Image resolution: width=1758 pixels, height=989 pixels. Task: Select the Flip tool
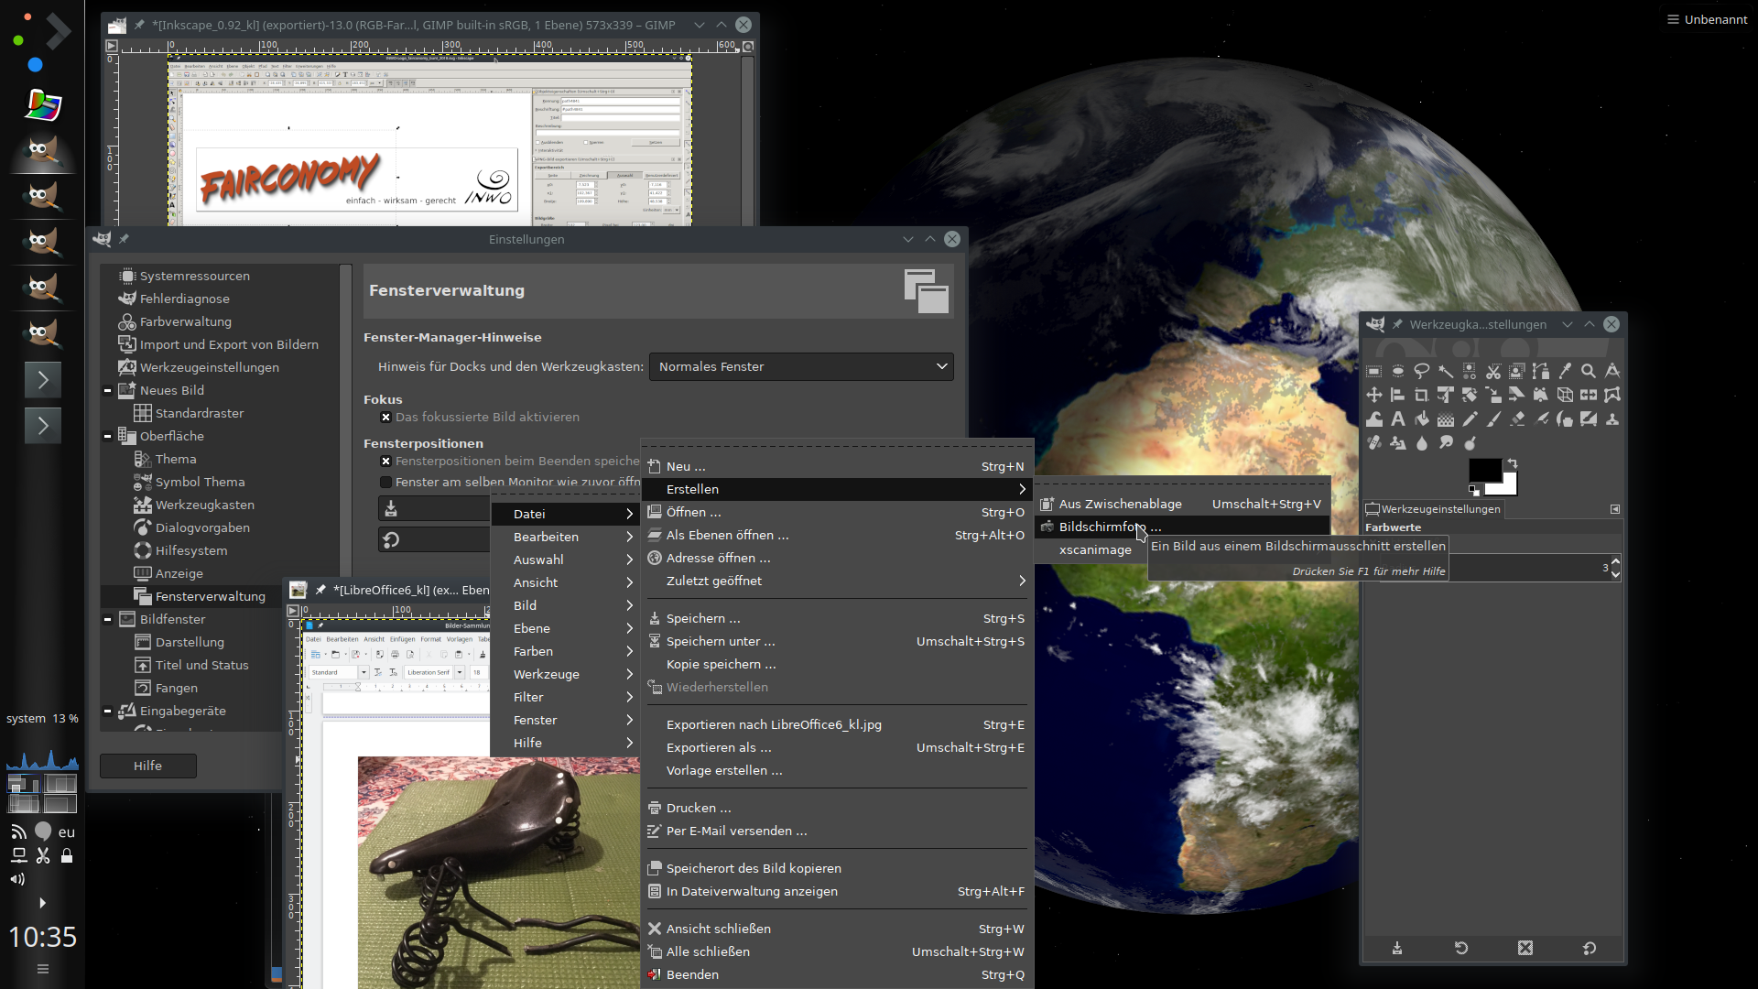click(x=1589, y=395)
